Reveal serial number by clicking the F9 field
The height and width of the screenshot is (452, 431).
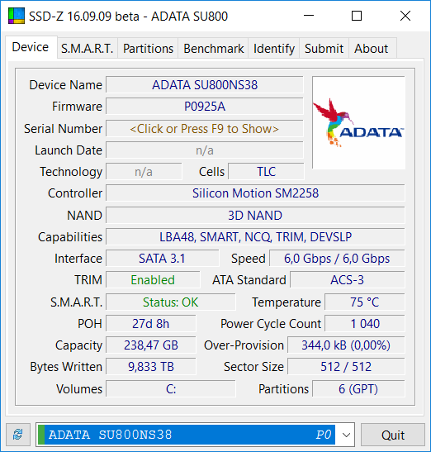pyautogui.click(x=205, y=129)
